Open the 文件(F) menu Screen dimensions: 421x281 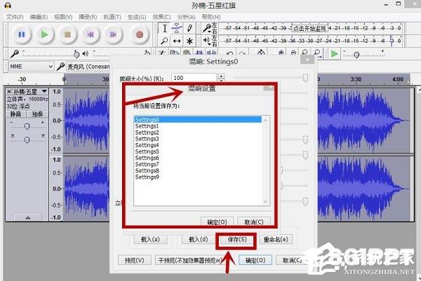(15, 17)
